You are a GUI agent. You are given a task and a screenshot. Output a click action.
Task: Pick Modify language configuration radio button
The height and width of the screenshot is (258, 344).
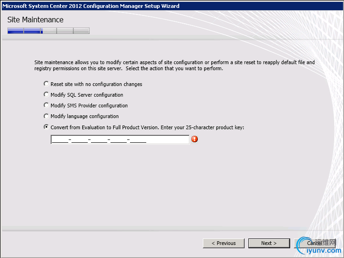(x=46, y=116)
